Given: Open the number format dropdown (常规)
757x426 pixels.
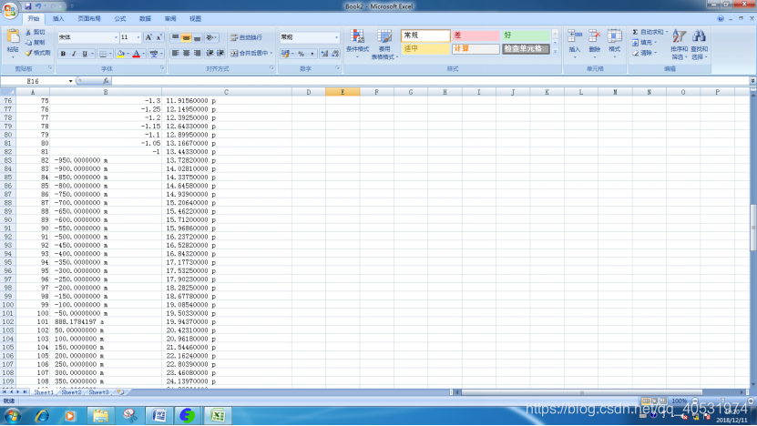Looking at the screenshot, I should tap(336, 37).
